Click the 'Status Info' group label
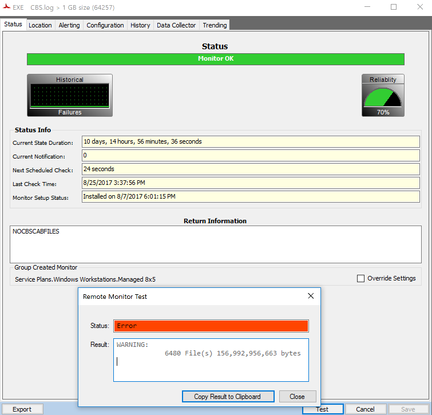The width and height of the screenshot is (432, 415). click(33, 130)
